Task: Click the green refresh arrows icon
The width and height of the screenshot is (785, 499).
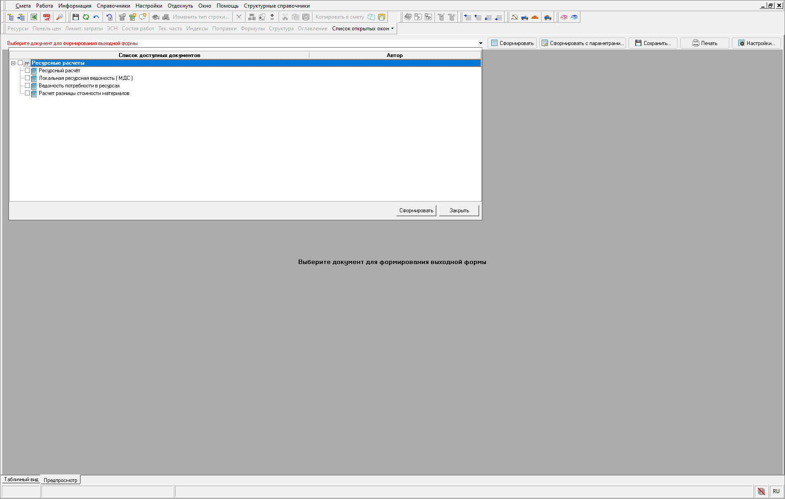Action: tap(86, 17)
